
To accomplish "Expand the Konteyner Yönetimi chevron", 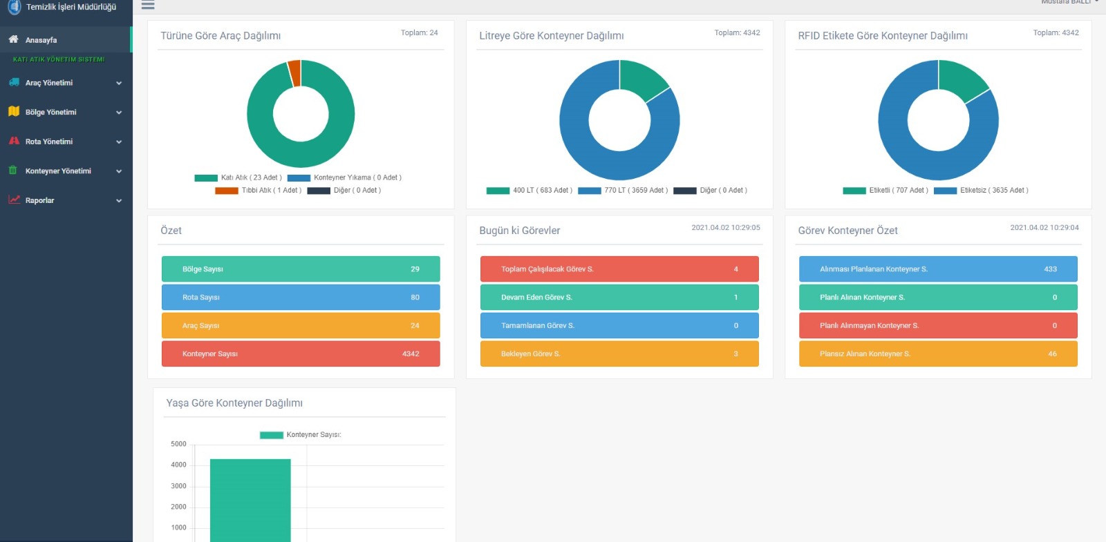I will [119, 171].
